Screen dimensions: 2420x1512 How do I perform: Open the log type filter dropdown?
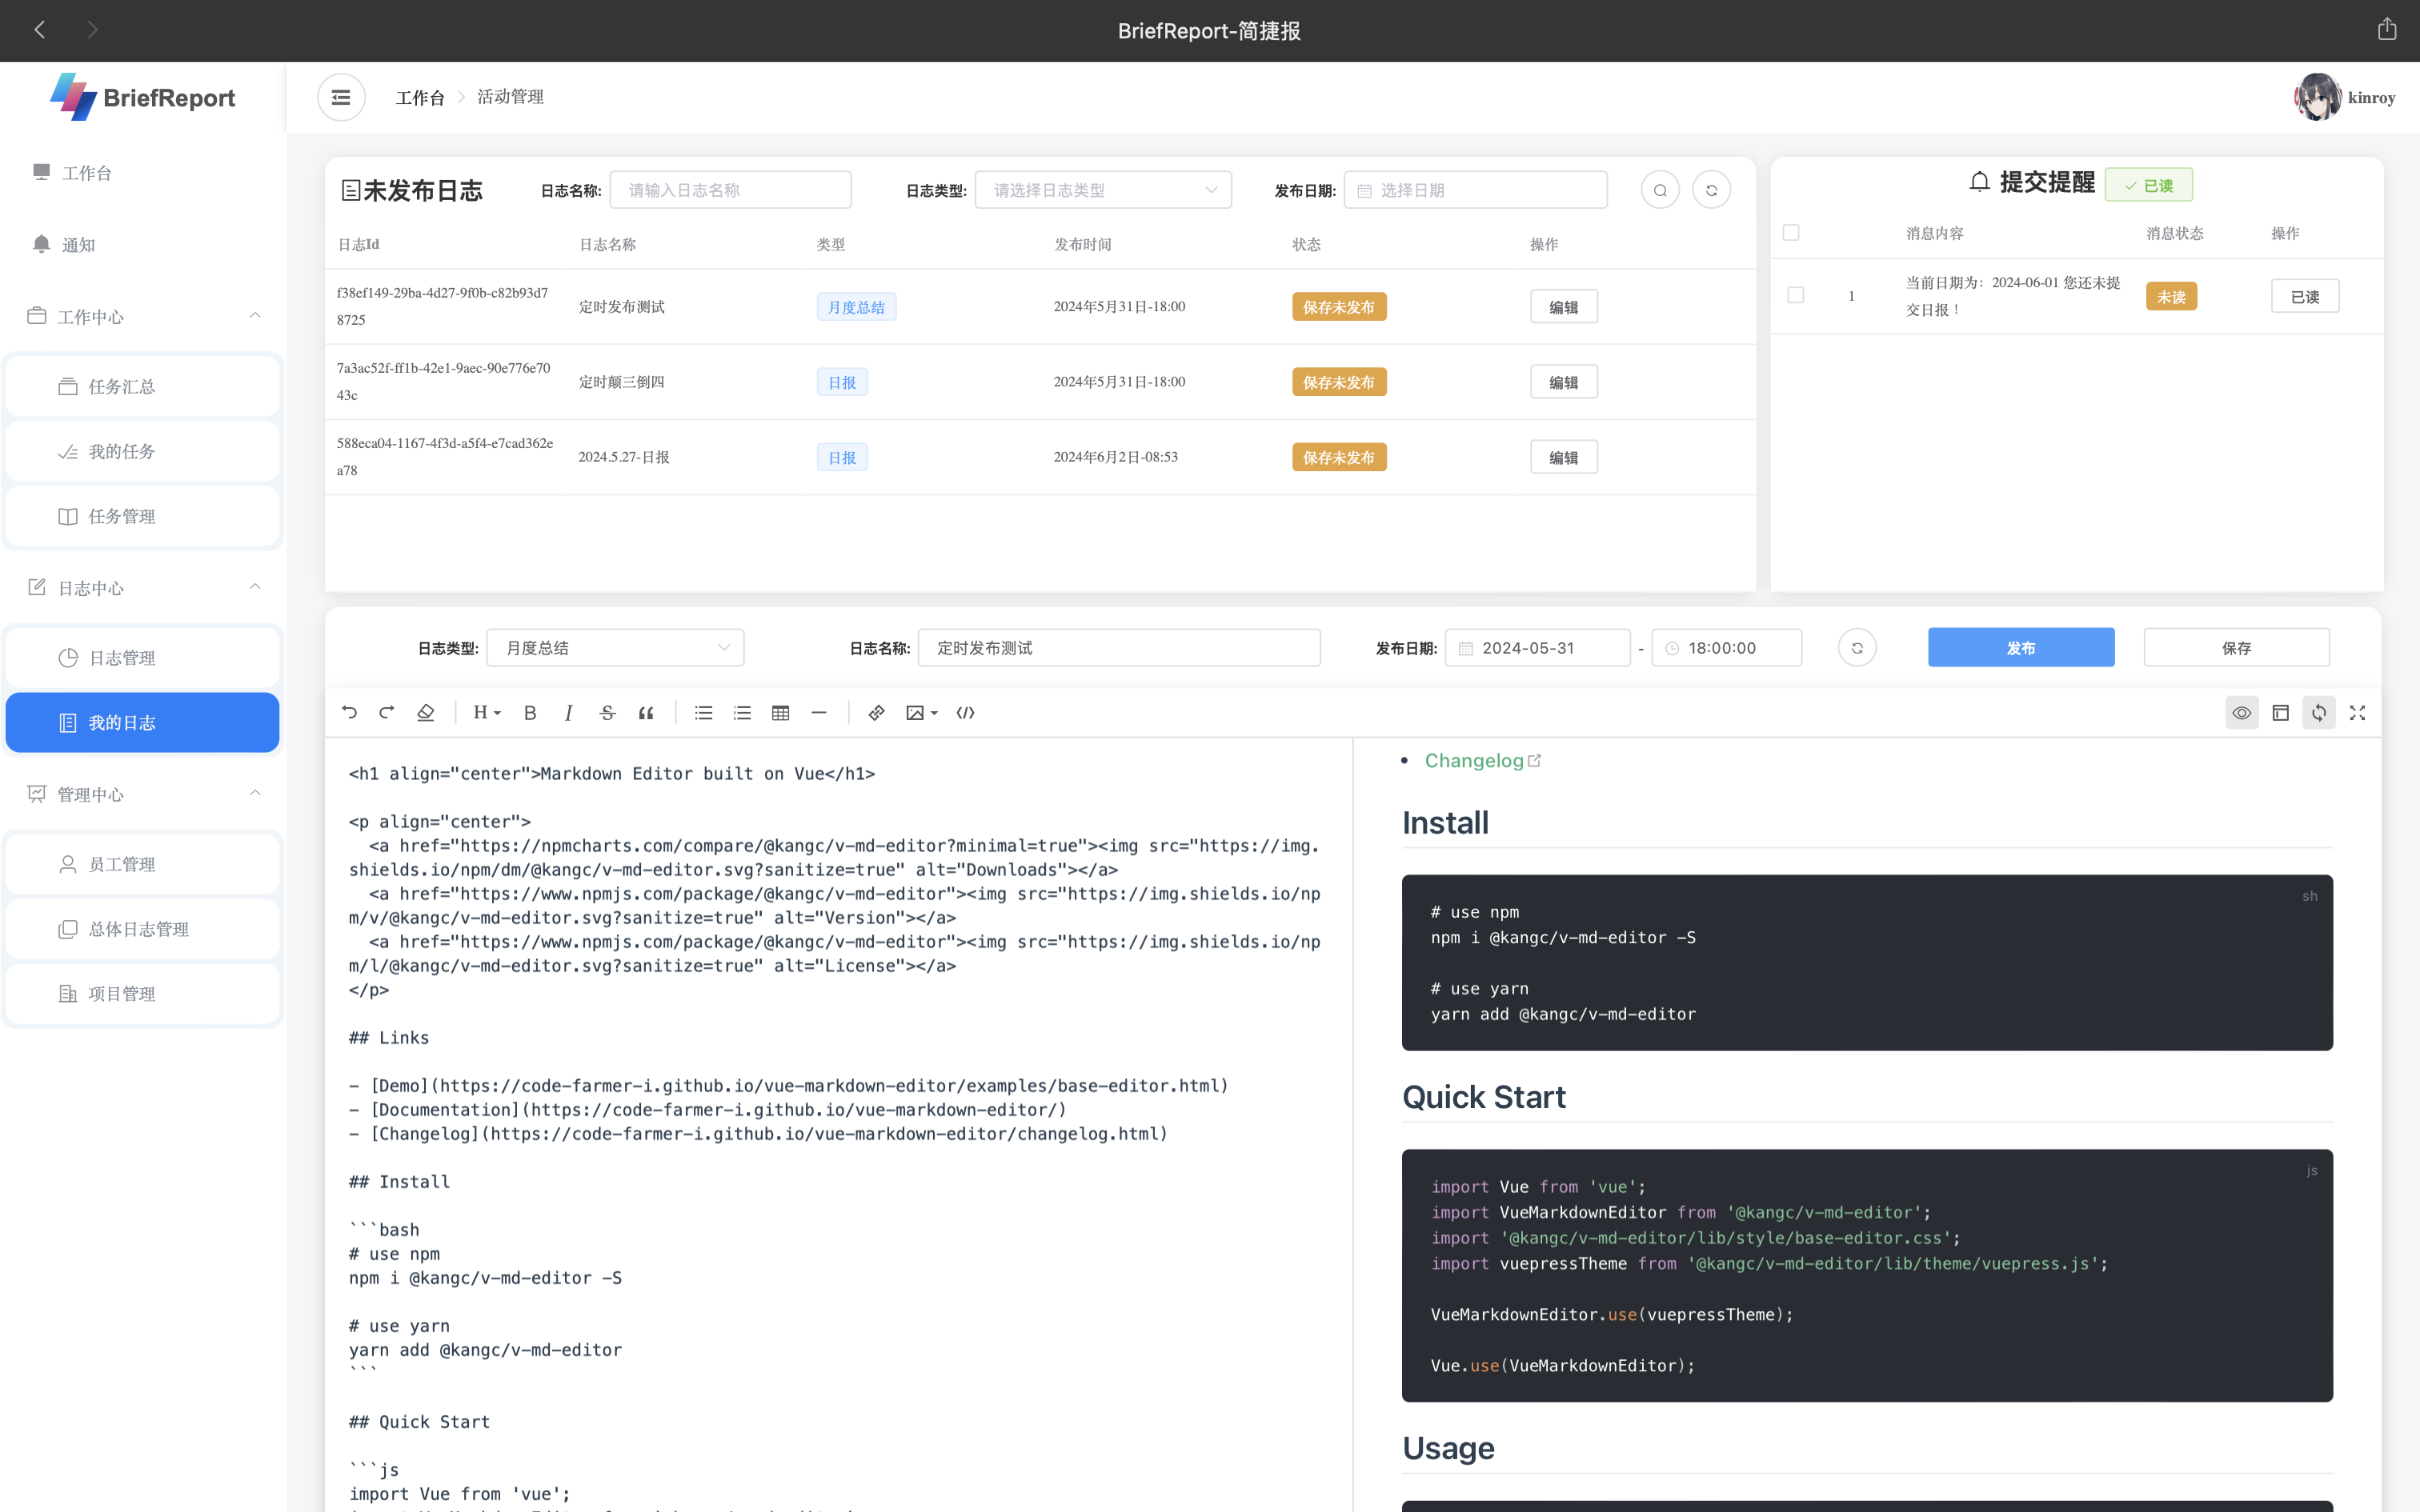pyautogui.click(x=1103, y=190)
